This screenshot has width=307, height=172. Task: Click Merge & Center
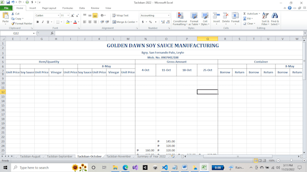[124, 22]
